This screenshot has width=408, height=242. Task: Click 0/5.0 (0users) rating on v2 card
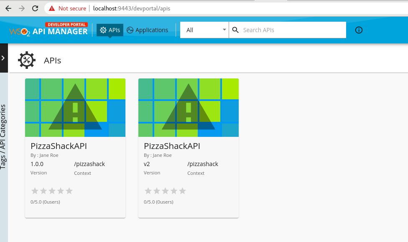158,202
